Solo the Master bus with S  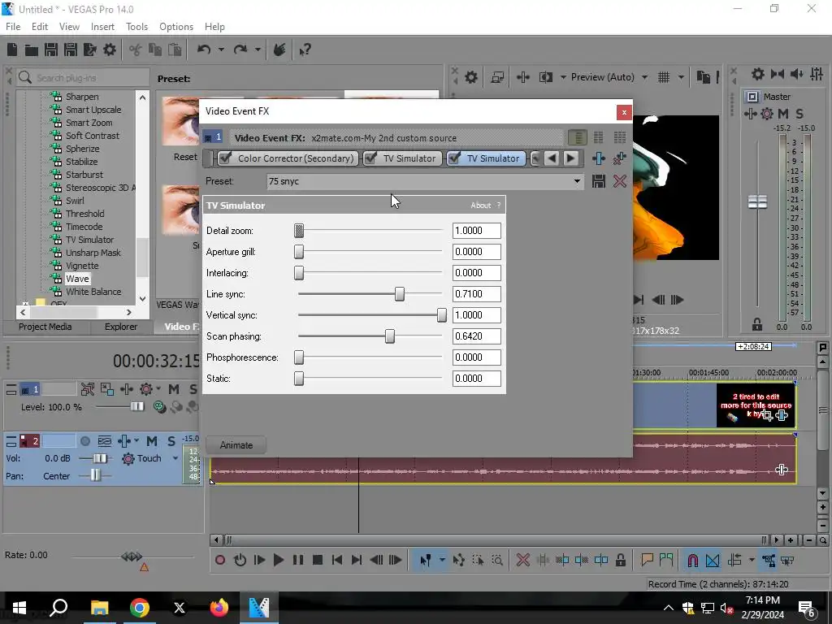[799, 114]
